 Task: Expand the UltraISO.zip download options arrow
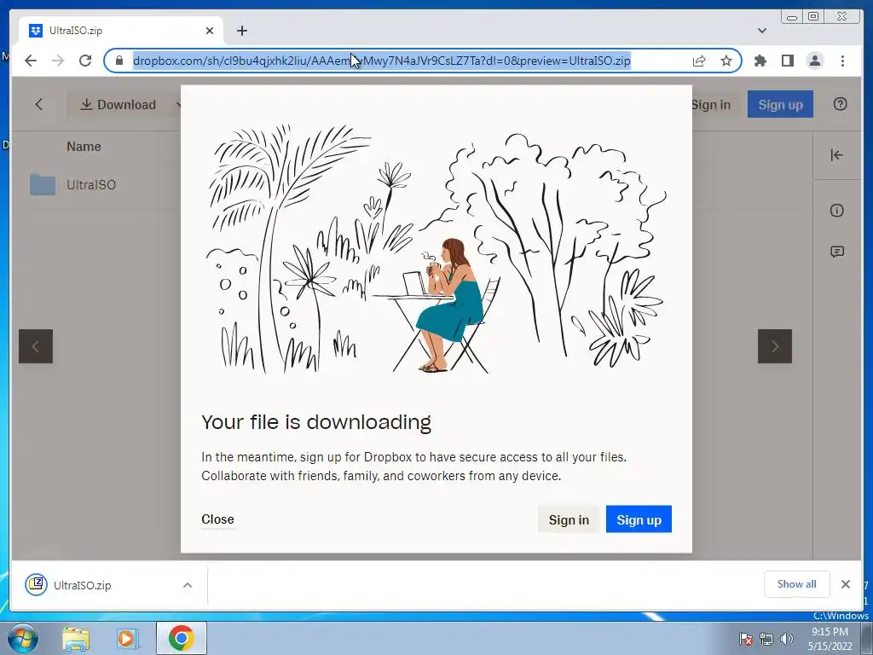pyautogui.click(x=188, y=585)
